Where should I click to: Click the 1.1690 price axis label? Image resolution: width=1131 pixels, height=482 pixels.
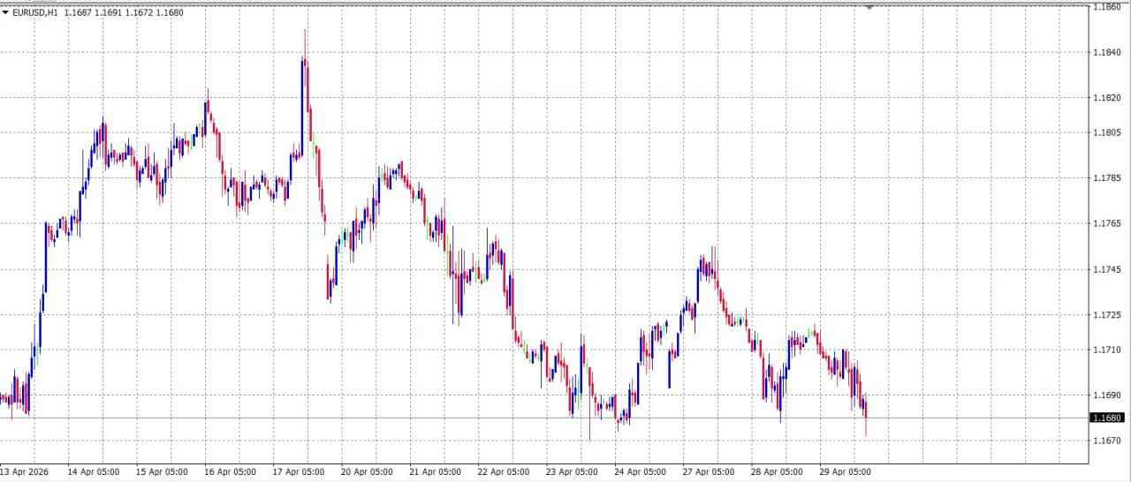[x=1106, y=395]
